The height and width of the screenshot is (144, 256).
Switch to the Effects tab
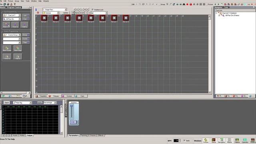[x=101, y=136]
